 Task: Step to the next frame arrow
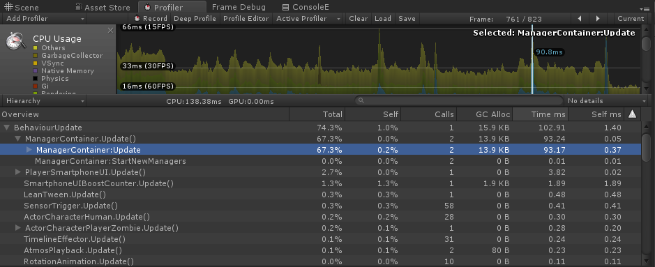tap(598, 18)
